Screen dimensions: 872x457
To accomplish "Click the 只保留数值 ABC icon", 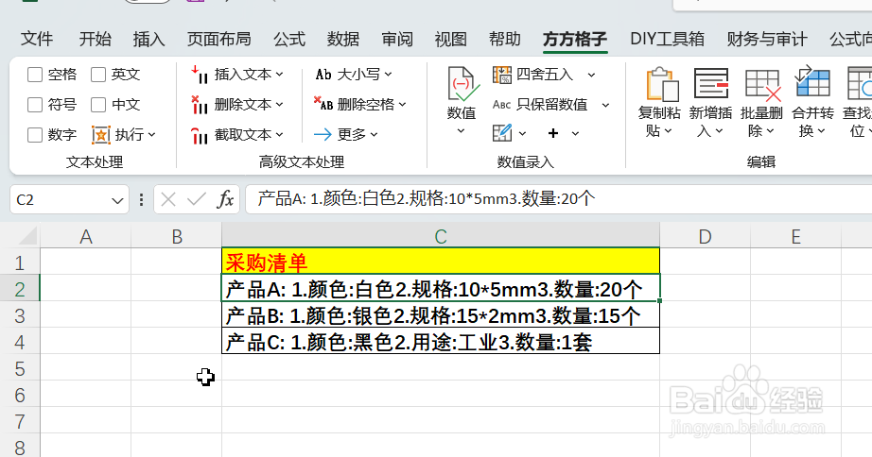I will [x=501, y=105].
